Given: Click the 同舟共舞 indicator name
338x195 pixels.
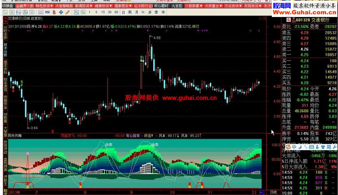Looking at the screenshot, I should click(x=15, y=136).
